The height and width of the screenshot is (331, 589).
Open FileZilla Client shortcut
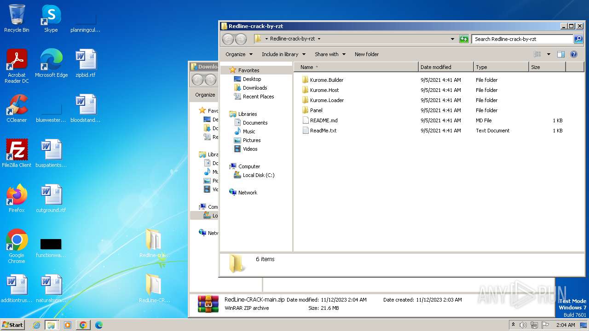(x=17, y=154)
